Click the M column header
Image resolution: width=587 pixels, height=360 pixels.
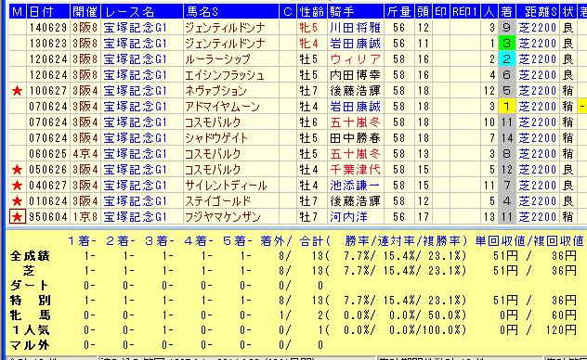(18, 11)
